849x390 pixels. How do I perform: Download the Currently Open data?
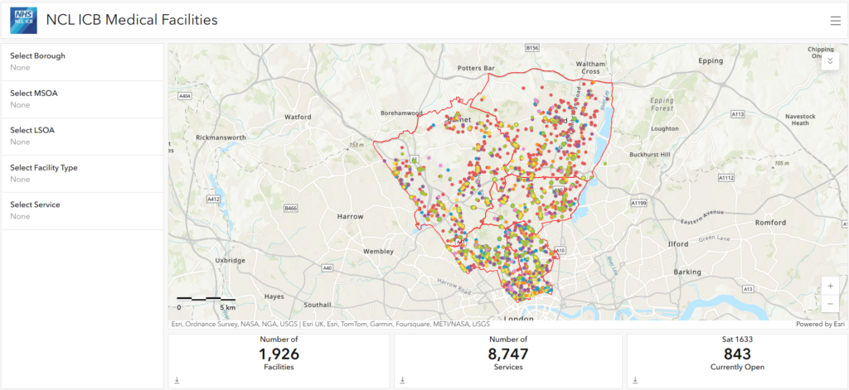636,380
